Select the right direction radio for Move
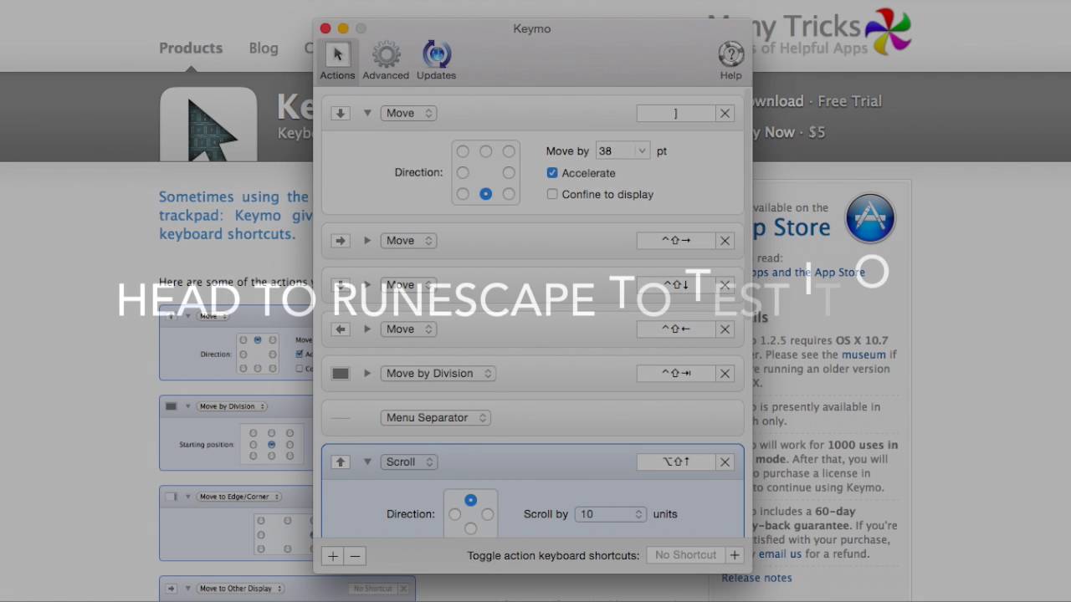Screen dimensions: 1071x602 [x=509, y=173]
